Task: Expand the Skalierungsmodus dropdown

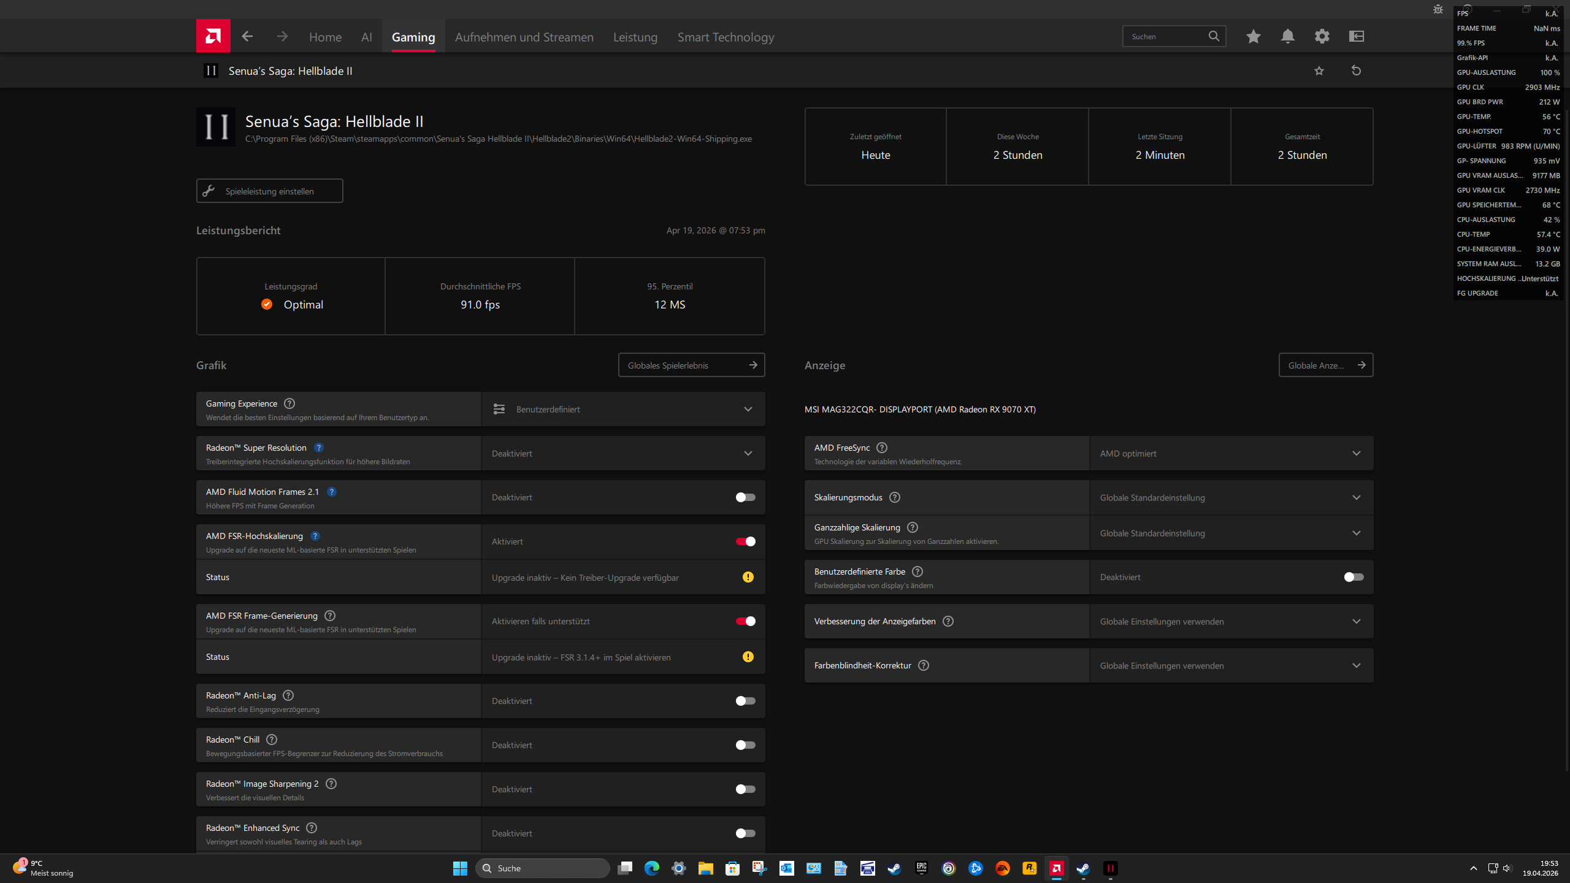Action: (x=1356, y=497)
